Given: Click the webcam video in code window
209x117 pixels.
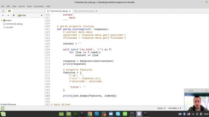Looking at the screenshot, I should pos(197,102).
